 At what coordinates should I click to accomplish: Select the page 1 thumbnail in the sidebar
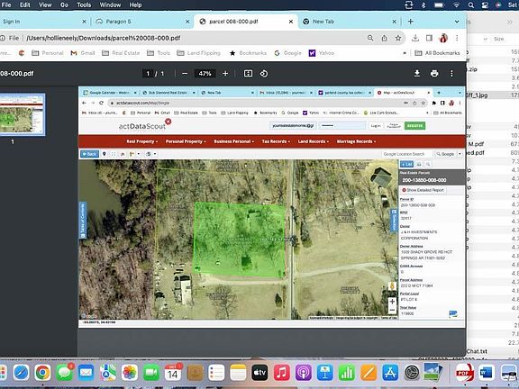pos(23,114)
